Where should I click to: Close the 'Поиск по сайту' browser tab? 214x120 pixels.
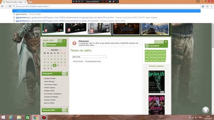coord(25,2)
